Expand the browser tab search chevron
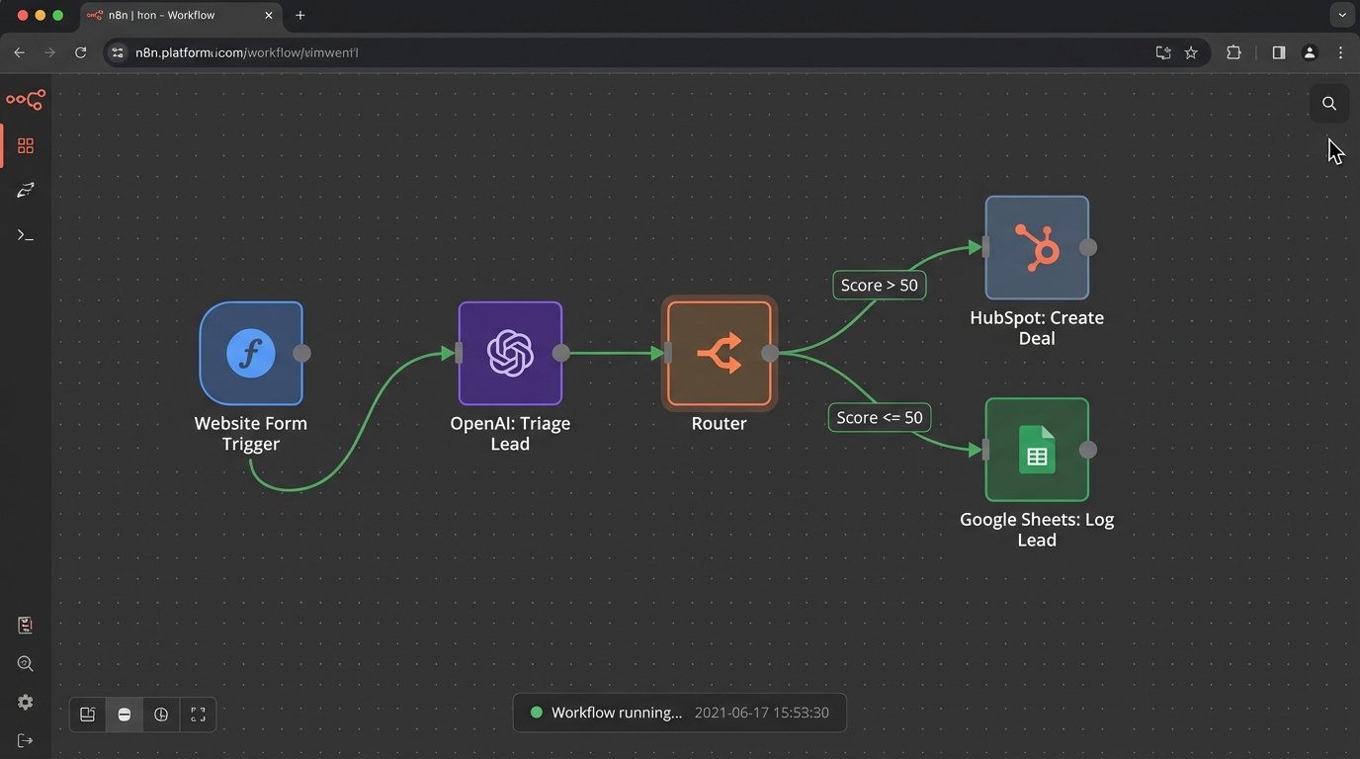Image resolution: width=1360 pixels, height=759 pixels. tap(1341, 15)
